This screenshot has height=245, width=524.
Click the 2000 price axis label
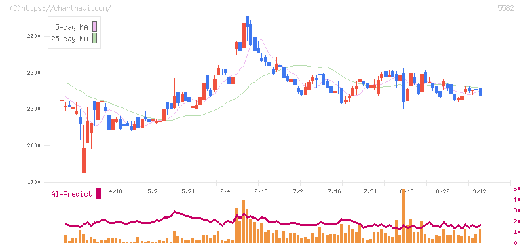tap(33, 145)
